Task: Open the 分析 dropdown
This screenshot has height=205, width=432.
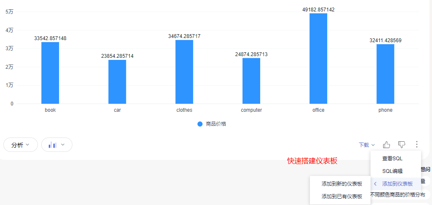Action: 21,145
